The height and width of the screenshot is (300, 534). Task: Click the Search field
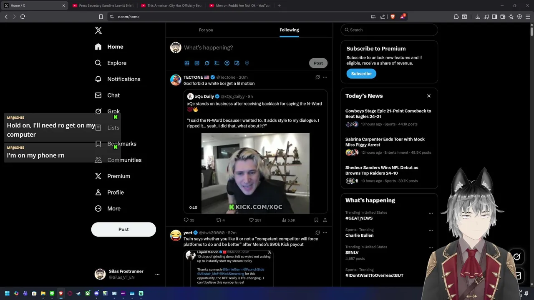click(x=389, y=30)
